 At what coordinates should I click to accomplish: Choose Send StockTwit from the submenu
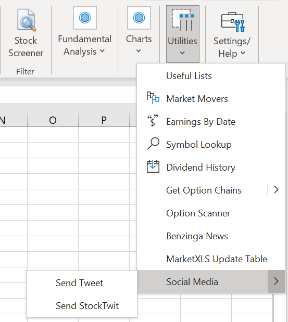click(x=82, y=306)
